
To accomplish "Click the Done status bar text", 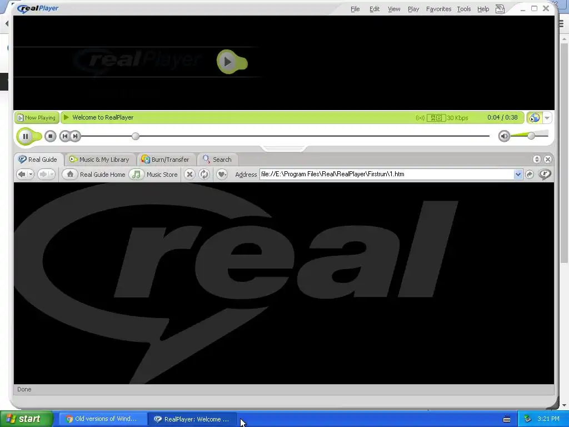I will [24, 389].
